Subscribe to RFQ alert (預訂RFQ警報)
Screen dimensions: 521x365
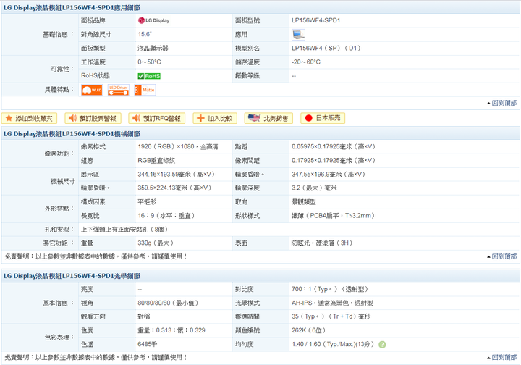click(156, 118)
